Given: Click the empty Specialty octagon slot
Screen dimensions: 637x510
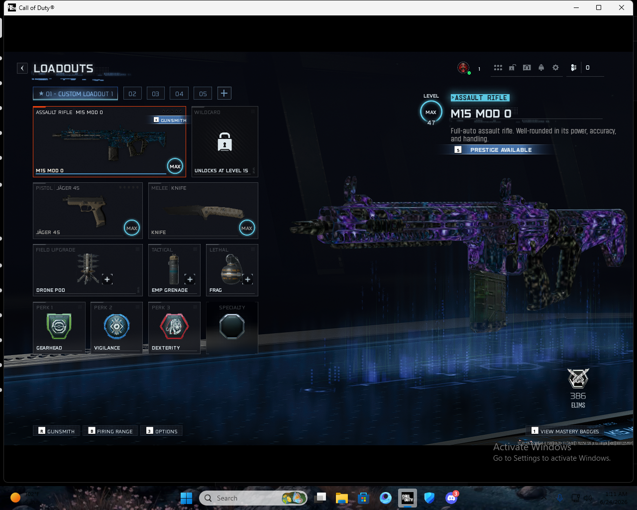Looking at the screenshot, I should click(232, 327).
